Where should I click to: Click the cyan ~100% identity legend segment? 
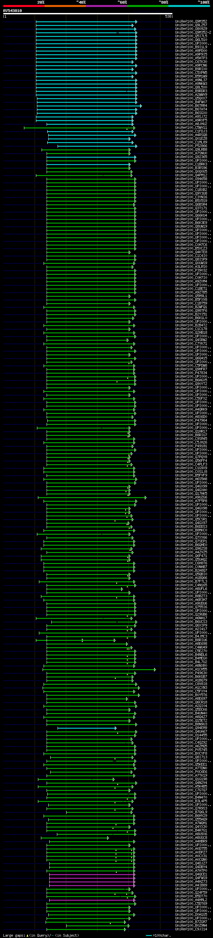click(189, 6)
